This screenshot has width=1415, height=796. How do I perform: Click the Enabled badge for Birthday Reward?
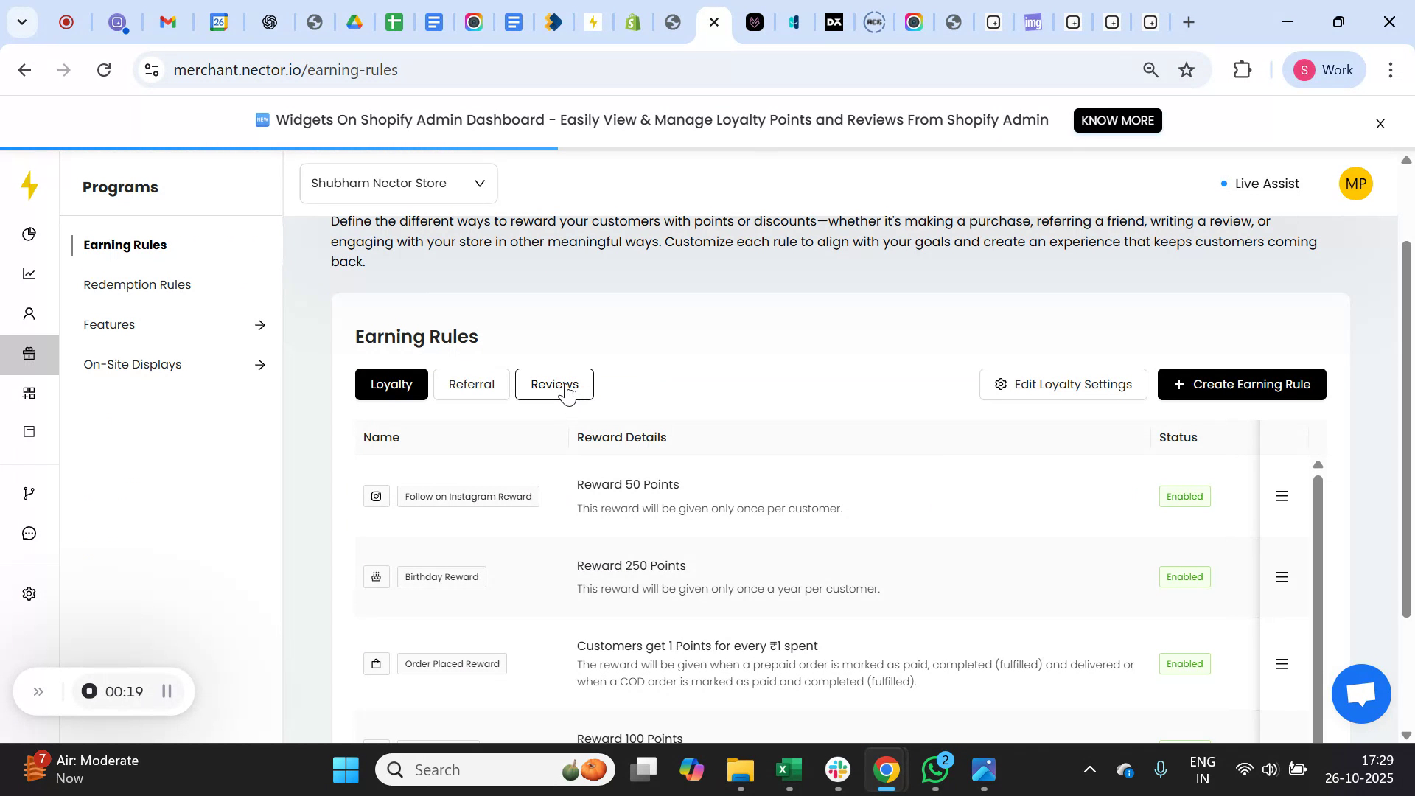(x=1184, y=576)
